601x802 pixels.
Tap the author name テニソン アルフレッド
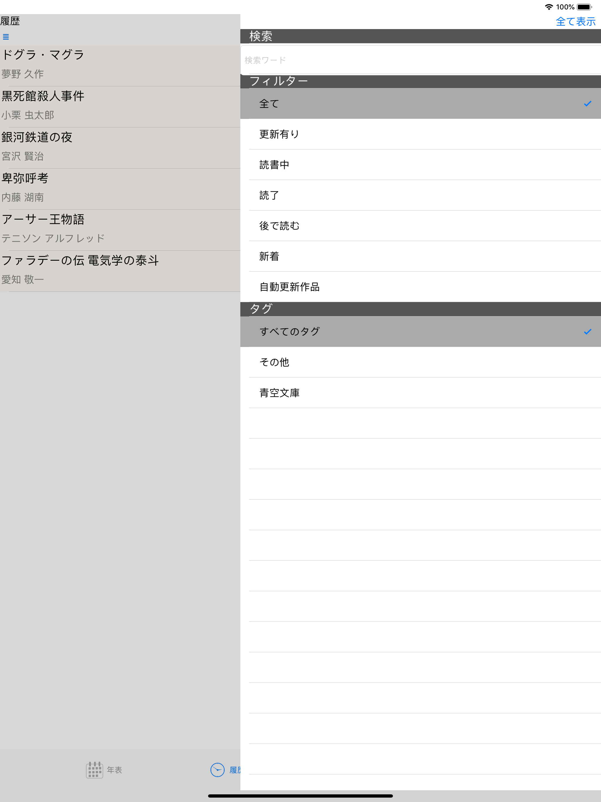[x=53, y=238]
